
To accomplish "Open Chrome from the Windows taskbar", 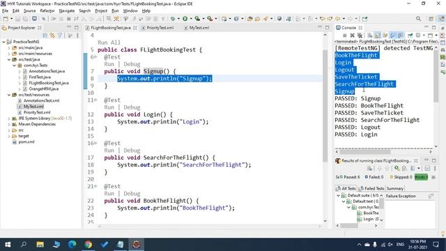I will 89,245.
